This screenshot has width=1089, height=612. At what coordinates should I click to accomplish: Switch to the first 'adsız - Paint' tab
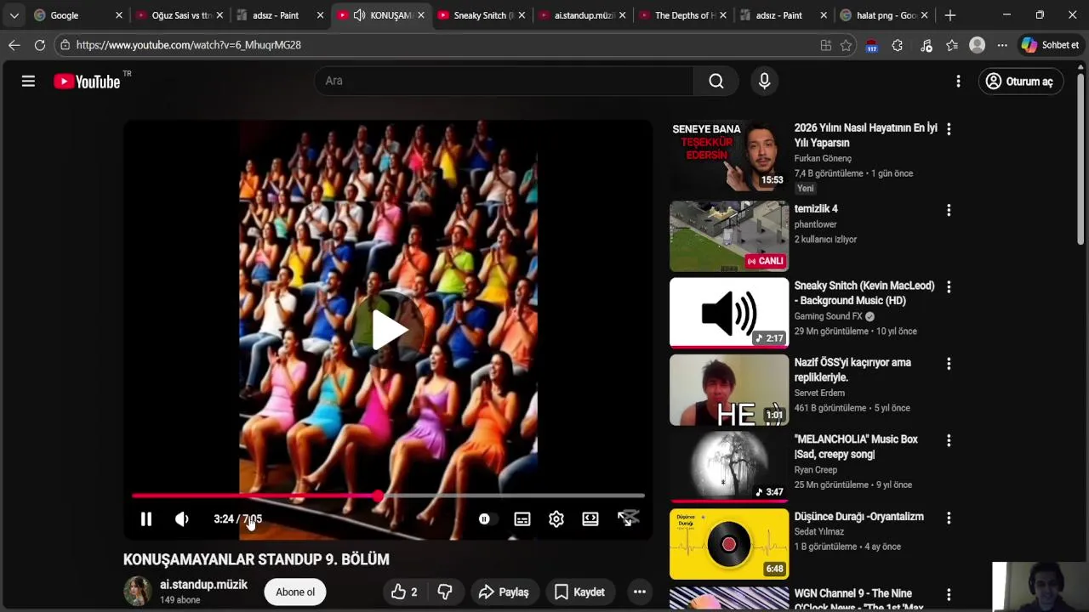[277, 15]
